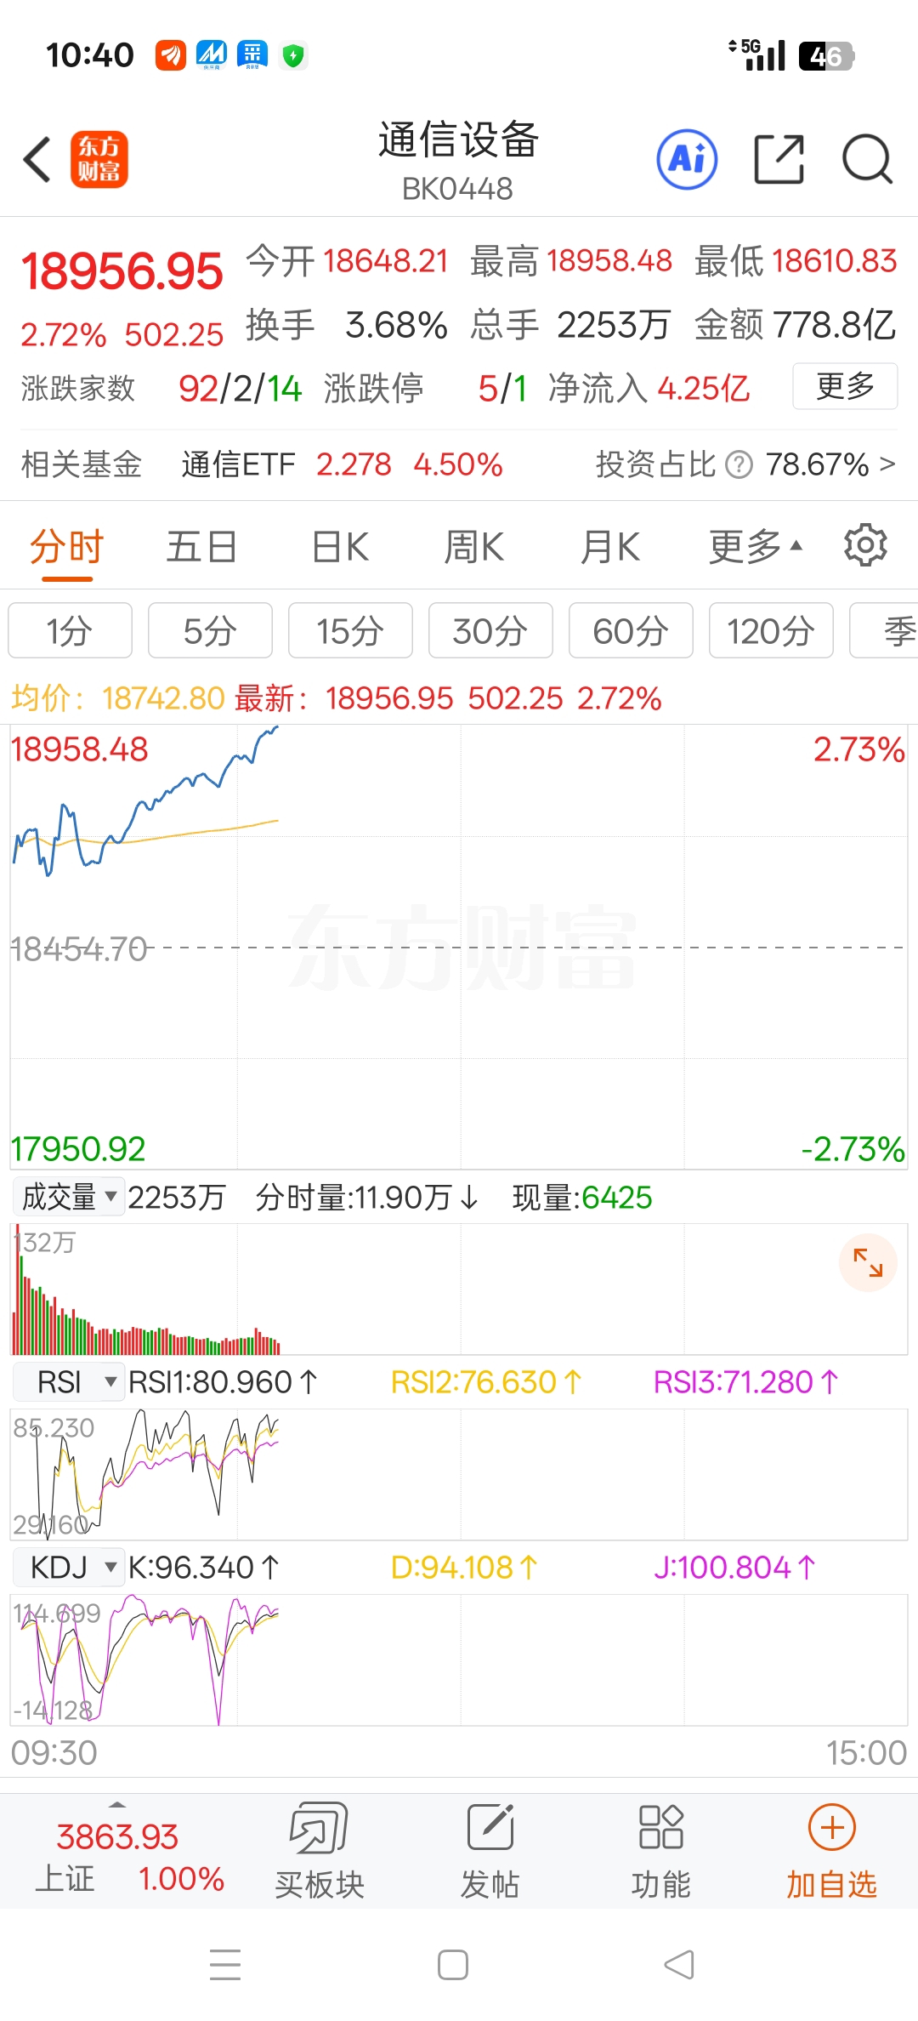This screenshot has height=2021, width=918.
Task: Tap the share icon
Action: tap(779, 159)
